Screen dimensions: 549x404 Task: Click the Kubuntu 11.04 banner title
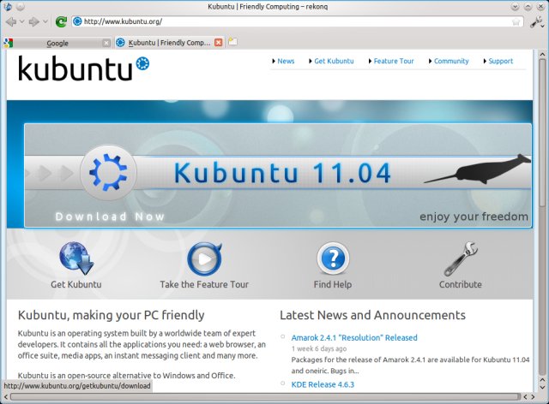click(x=282, y=173)
